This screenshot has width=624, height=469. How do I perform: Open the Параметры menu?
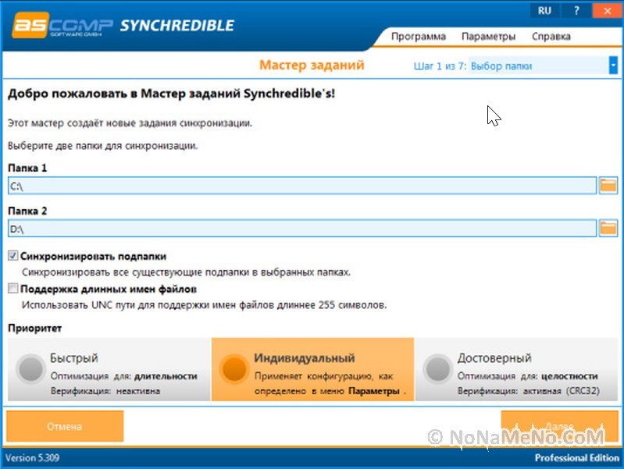click(488, 37)
